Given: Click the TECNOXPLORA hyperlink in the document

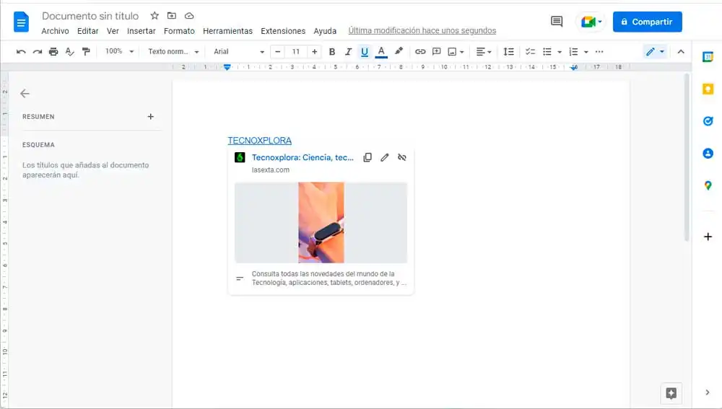Looking at the screenshot, I should [x=260, y=141].
